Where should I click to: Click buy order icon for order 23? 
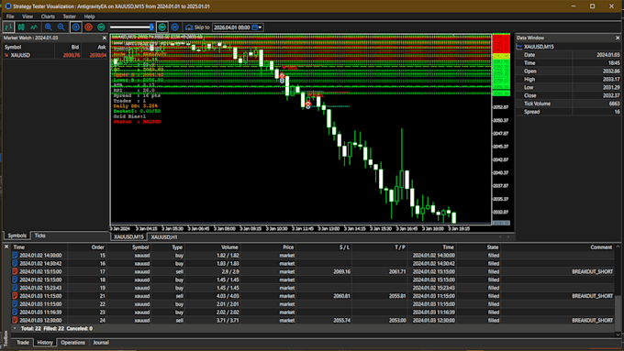click(15, 312)
